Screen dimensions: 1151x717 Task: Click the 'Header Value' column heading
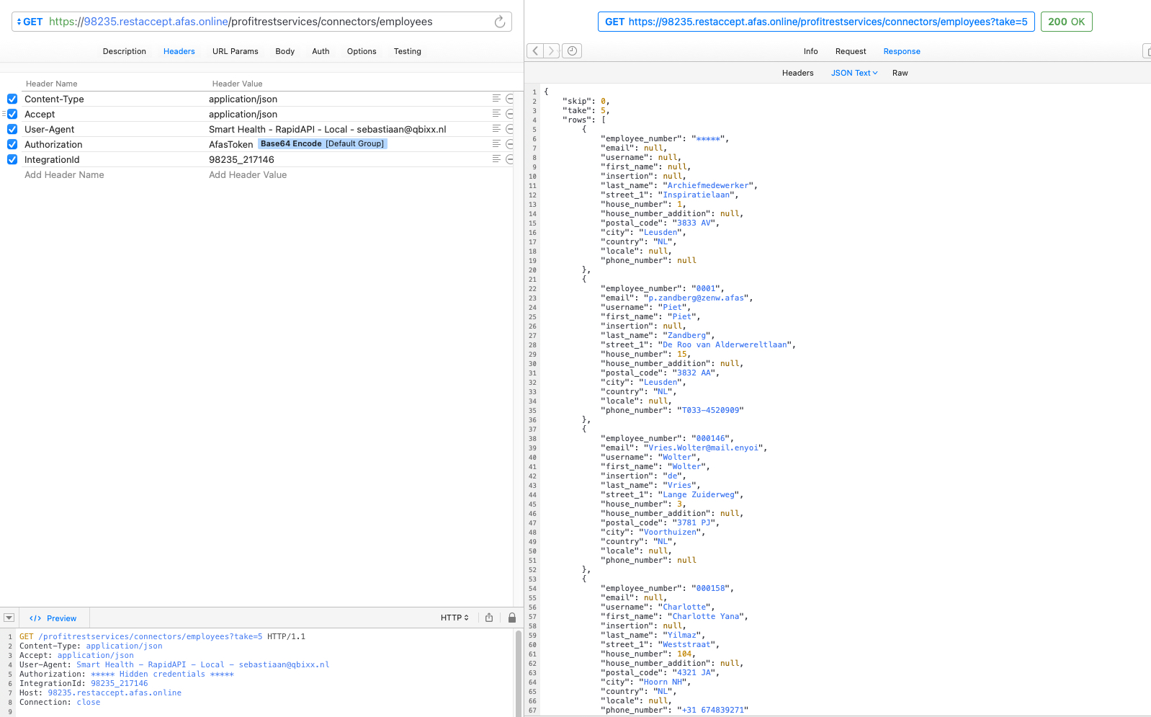coord(238,84)
